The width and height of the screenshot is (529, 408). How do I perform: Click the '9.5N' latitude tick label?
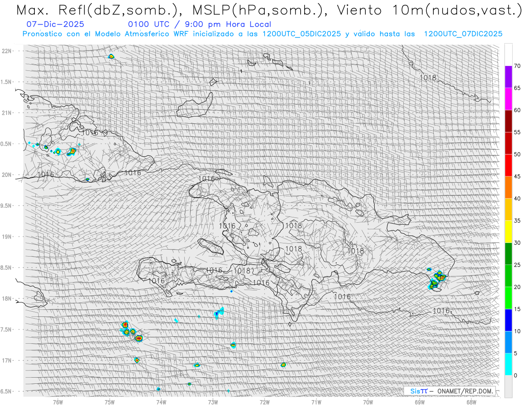(7, 206)
